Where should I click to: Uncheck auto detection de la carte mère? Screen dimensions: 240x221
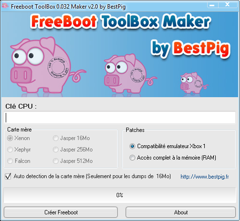[8, 176]
